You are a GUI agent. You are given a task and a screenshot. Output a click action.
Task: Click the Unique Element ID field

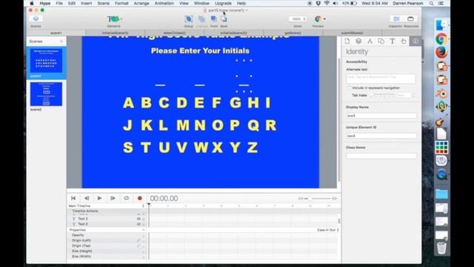381,136
